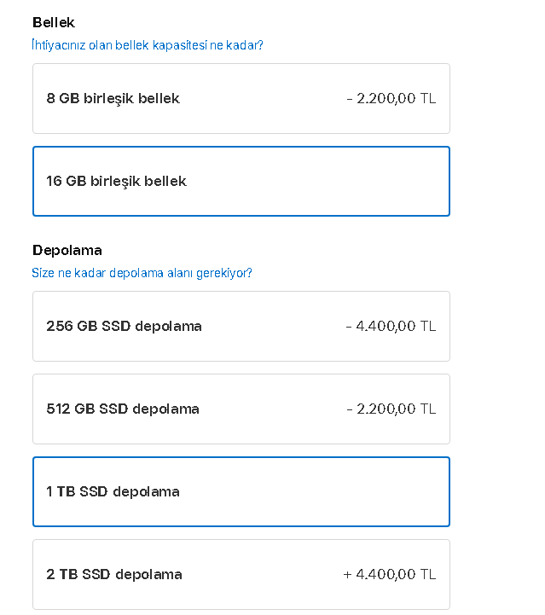Click the '8 GB birleşik bellek' label text
Viewport: 545px width, 615px height.
113,99
